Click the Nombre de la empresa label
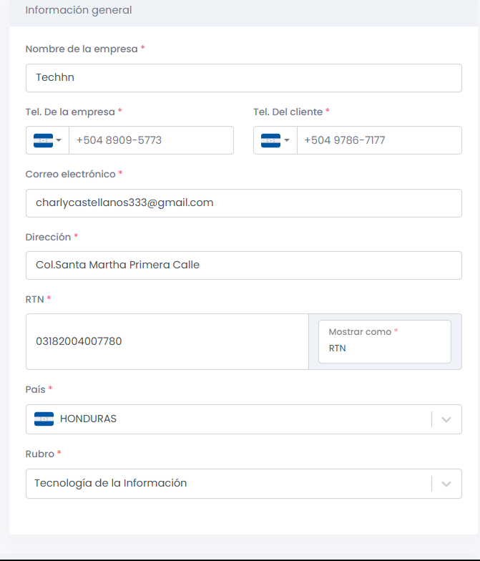This screenshot has height=561, width=480. [82, 49]
